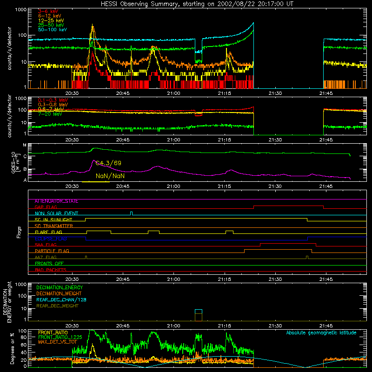Click the REAR_DEC_CHAN/128 legend label
This screenshot has height=372, width=372.
point(61,299)
